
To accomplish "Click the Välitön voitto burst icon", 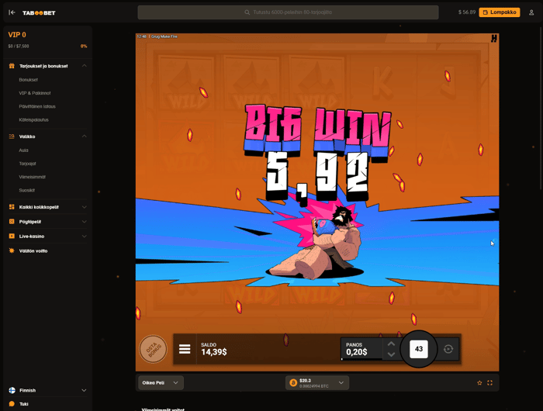I will pos(12,250).
